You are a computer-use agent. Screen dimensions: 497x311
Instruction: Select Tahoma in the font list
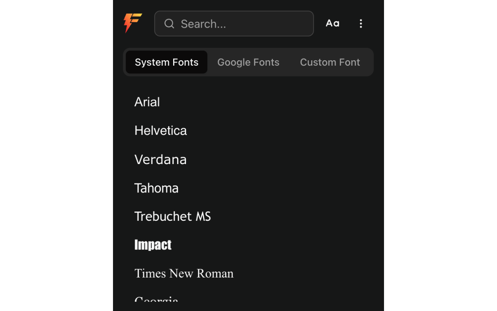click(x=156, y=188)
